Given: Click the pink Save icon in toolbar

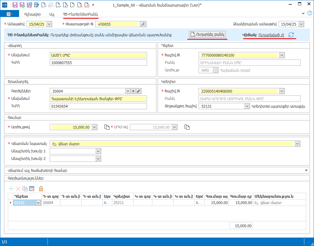Looking at the screenshot, I should (x=15, y=5).
